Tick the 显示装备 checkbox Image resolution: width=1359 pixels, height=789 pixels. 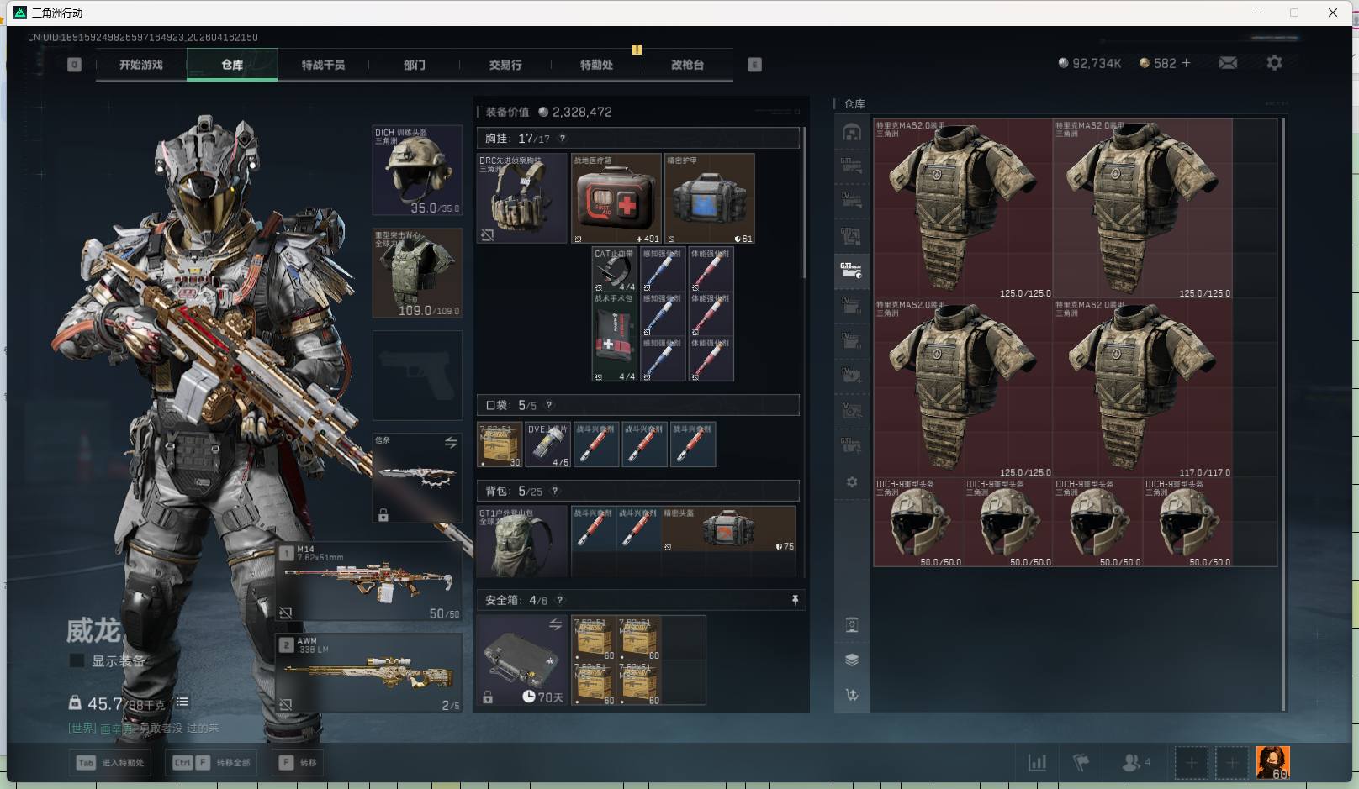pyautogui.click(x=77, y=661)
